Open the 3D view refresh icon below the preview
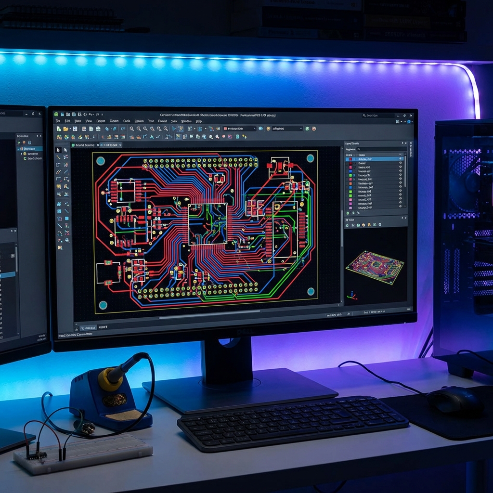 [380, 224]
